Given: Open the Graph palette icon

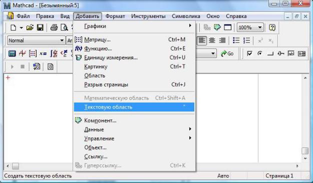Looking at the screenshot, I should 23,53.
